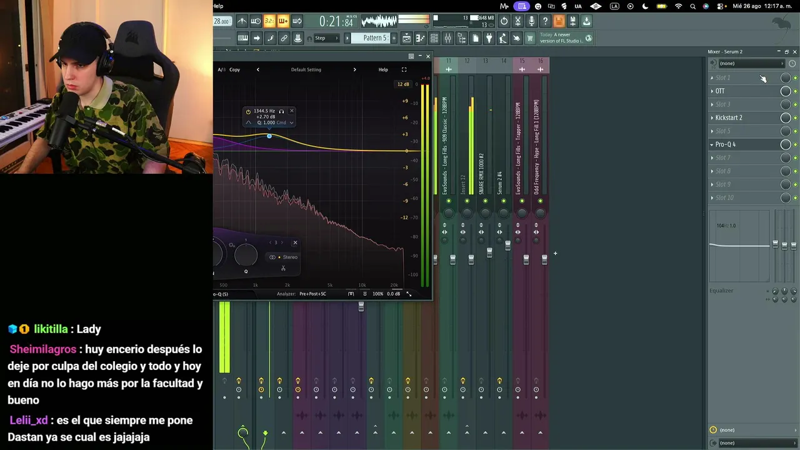Expand the OTT effect slot arrow
The image size is (800, 450).
pos(712,91)
